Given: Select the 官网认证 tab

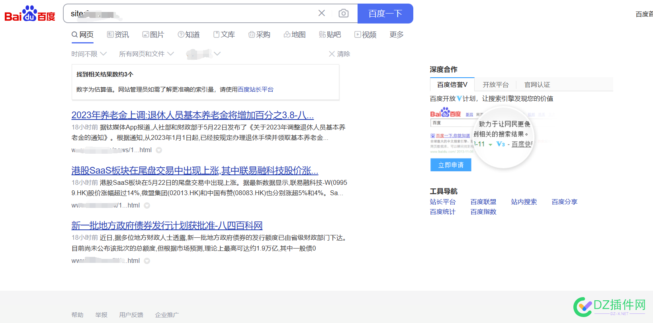Looking at the screenshot, I should pos(537,84).
